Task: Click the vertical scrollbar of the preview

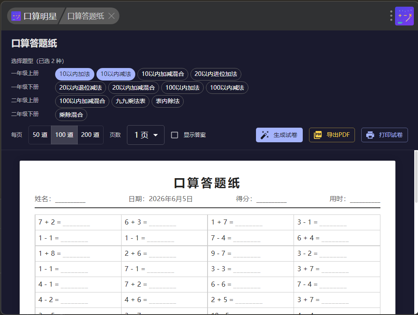Action: tap(416, 176)
